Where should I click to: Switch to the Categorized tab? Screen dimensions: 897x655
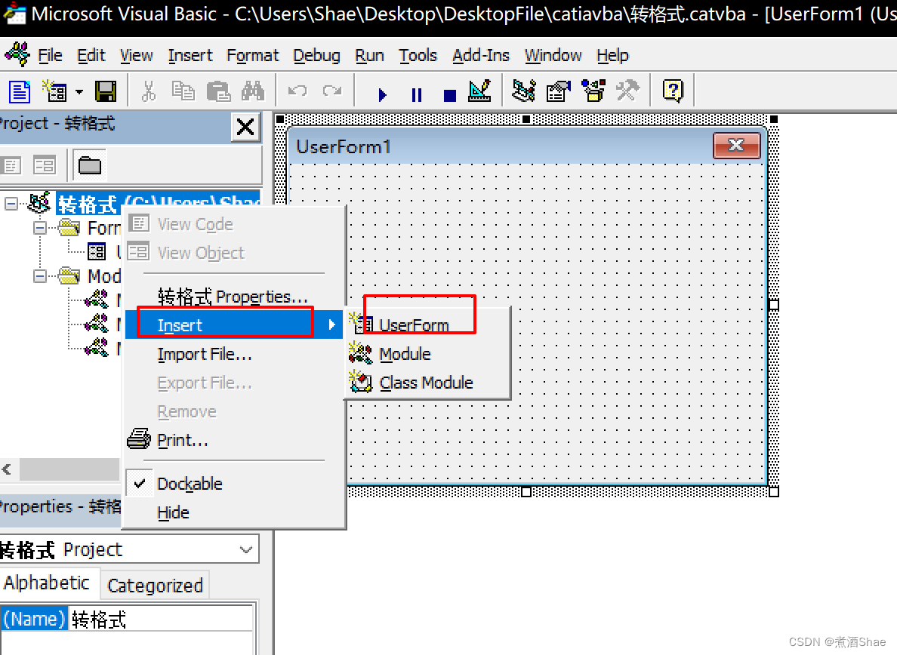pos(155,586)
